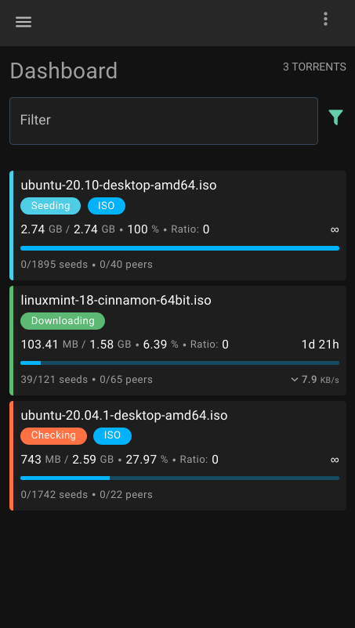Open ubuntu-20.04.1-desktop-amd64.iso torrent
Viewport: 355px width, 628px height.
point(178,456)
